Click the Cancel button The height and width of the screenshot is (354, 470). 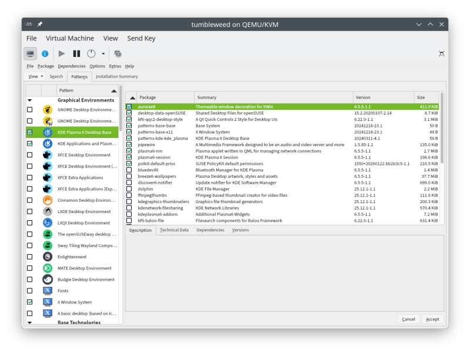408,319
